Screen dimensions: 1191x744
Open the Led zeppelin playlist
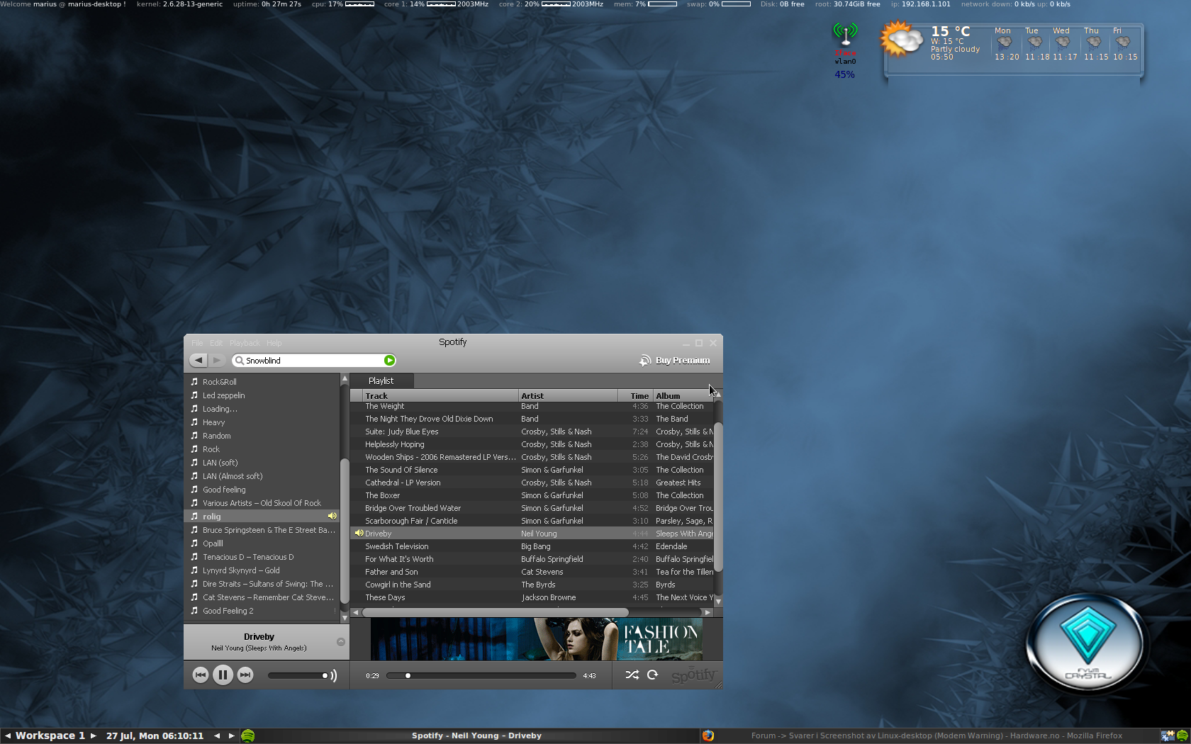262,395
